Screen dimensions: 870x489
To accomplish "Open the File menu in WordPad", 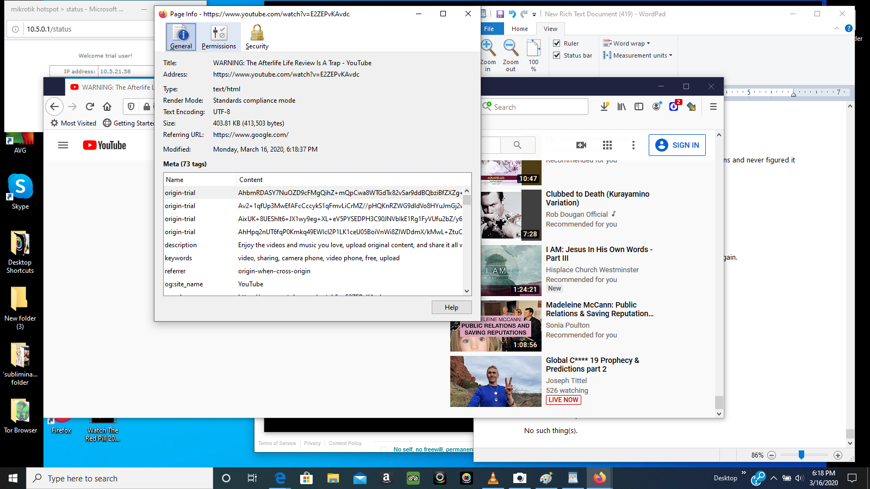I will (489, 29).
